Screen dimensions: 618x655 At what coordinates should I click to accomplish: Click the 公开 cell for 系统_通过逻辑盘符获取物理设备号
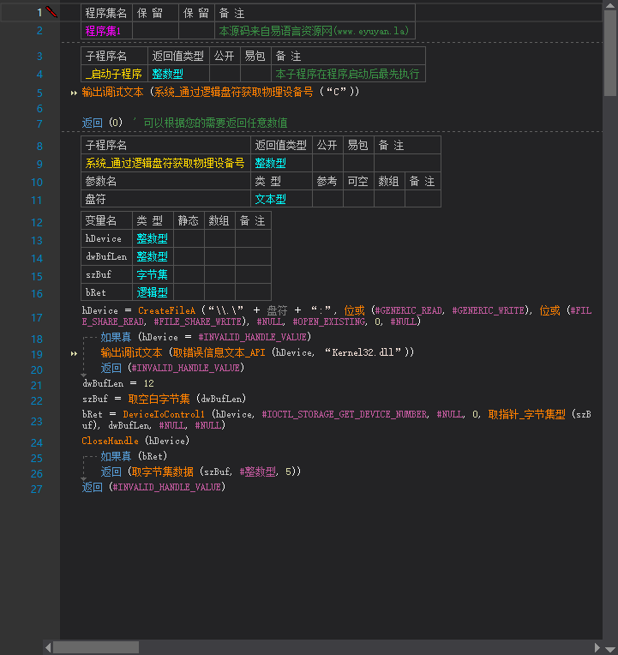(327, 163)
